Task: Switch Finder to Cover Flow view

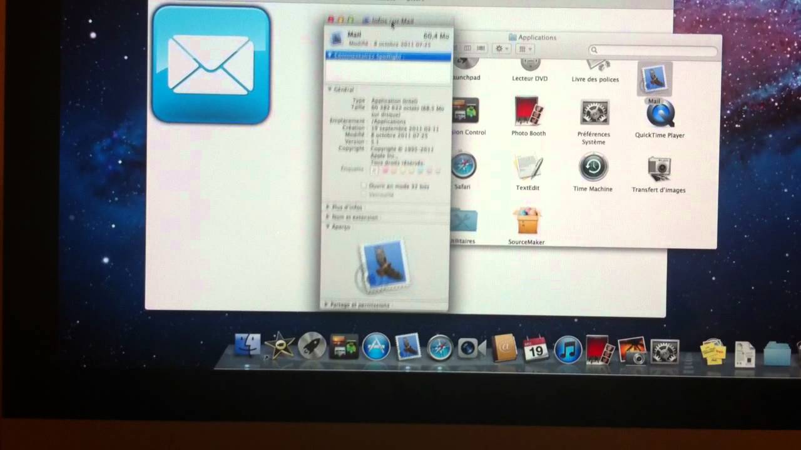Action: tap(481, 48)
